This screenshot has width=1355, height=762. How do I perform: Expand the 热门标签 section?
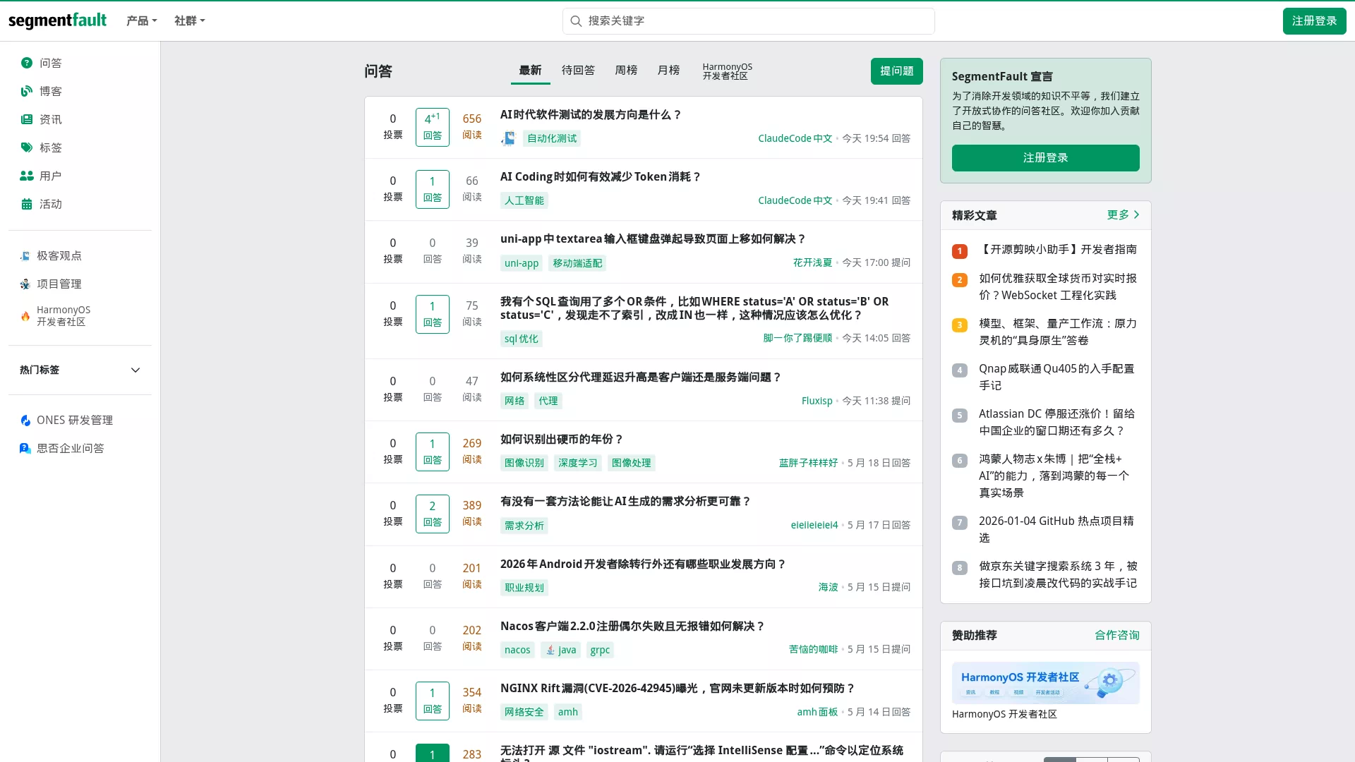[80, 370]
